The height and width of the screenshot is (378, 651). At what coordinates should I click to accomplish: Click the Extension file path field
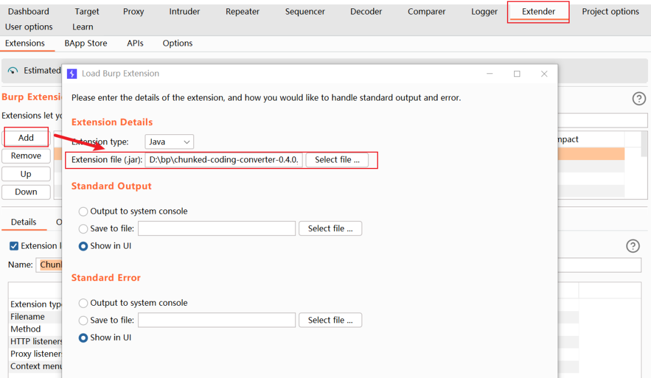click(x=224, y=160)
